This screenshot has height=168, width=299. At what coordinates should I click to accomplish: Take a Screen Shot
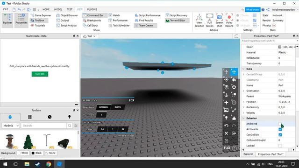(219, 21)
